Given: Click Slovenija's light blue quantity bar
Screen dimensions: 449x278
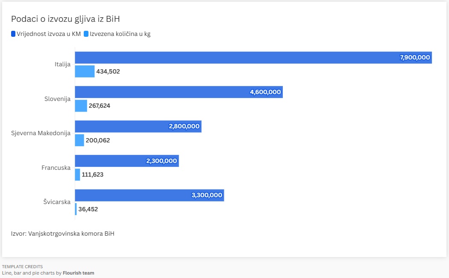Looking at the screenshot, I should click(81, 106).
